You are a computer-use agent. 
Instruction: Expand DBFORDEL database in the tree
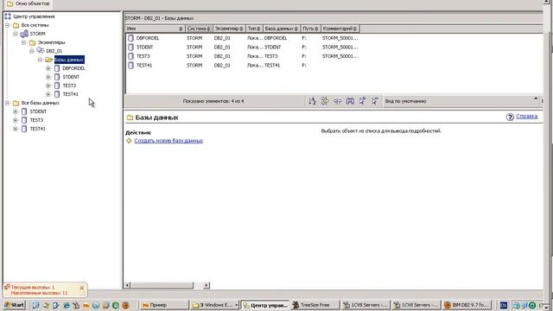pyautogui.click(x=48, y=68)
